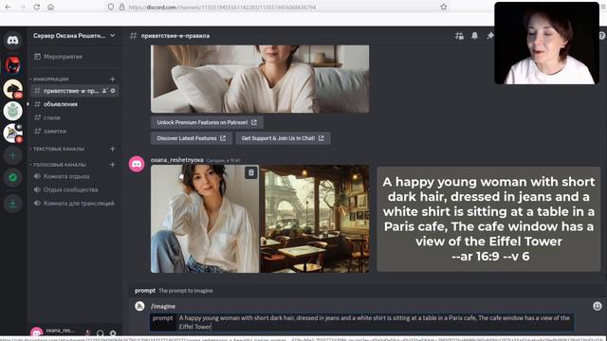Click the invite people icon on приветствие channel
The width and height of the screenshot is (607, 341).
pos(104,91)
